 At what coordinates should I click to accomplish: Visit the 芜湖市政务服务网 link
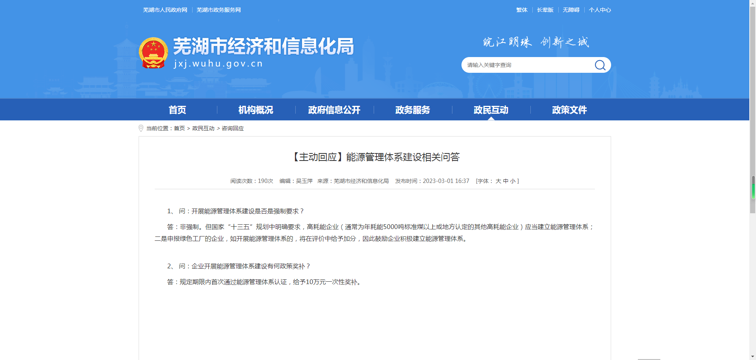(219, 10)
